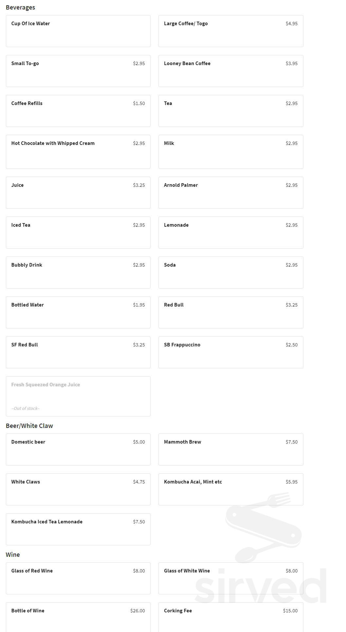Screen dimensions: 346x632
Task: Click the out-of-stock Fresh Squeezed Orange Juice
Action: tap(78, 396)
